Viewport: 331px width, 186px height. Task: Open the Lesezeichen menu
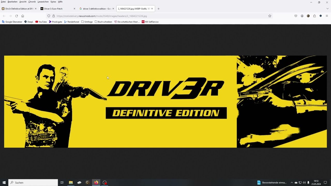[43, 2]
